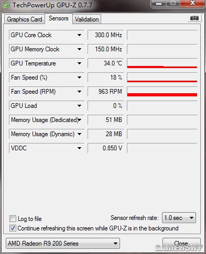This screenshot has width=206, height=254.
Task: Open the GPU Core Clock sensor dropdown
Action: [x=79, y=35]
